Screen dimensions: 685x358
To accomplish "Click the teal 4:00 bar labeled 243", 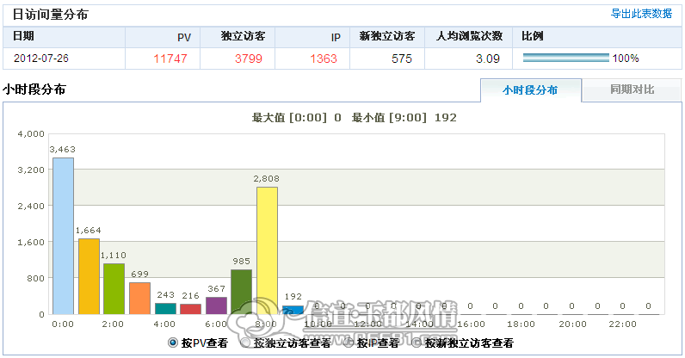I will (165, 309).
